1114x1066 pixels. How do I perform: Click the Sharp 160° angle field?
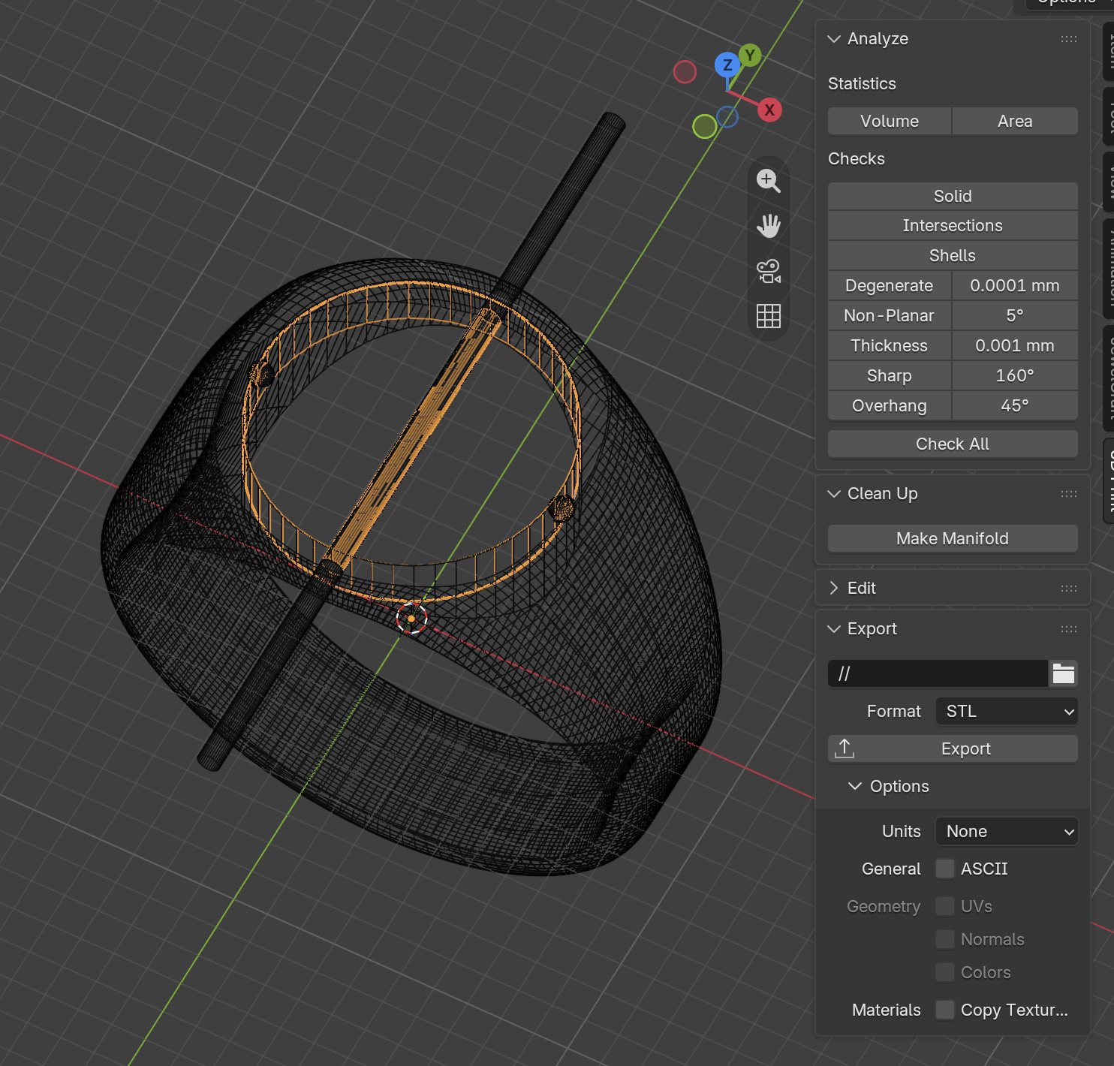[1015, 376]
